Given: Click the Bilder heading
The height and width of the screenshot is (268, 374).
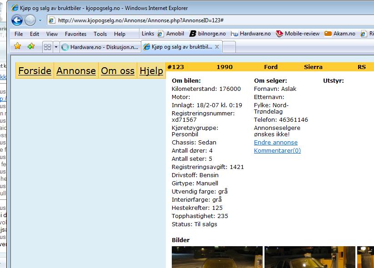Looking at the screenshot, I should tap(180, 240).
